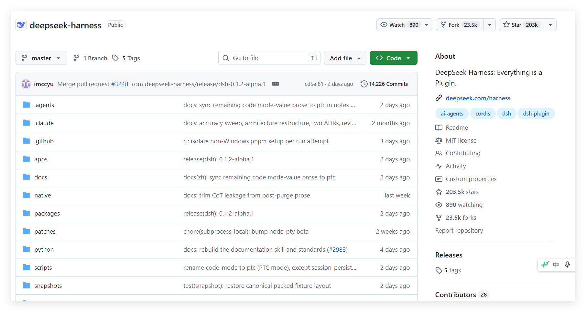Expand the Star lists caret
The image size is (586, 312).
(x=550, y=25)
